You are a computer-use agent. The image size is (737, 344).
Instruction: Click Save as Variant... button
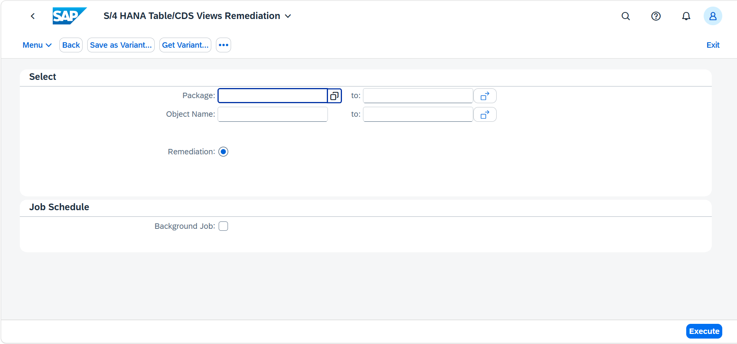[x=121, y=45]
